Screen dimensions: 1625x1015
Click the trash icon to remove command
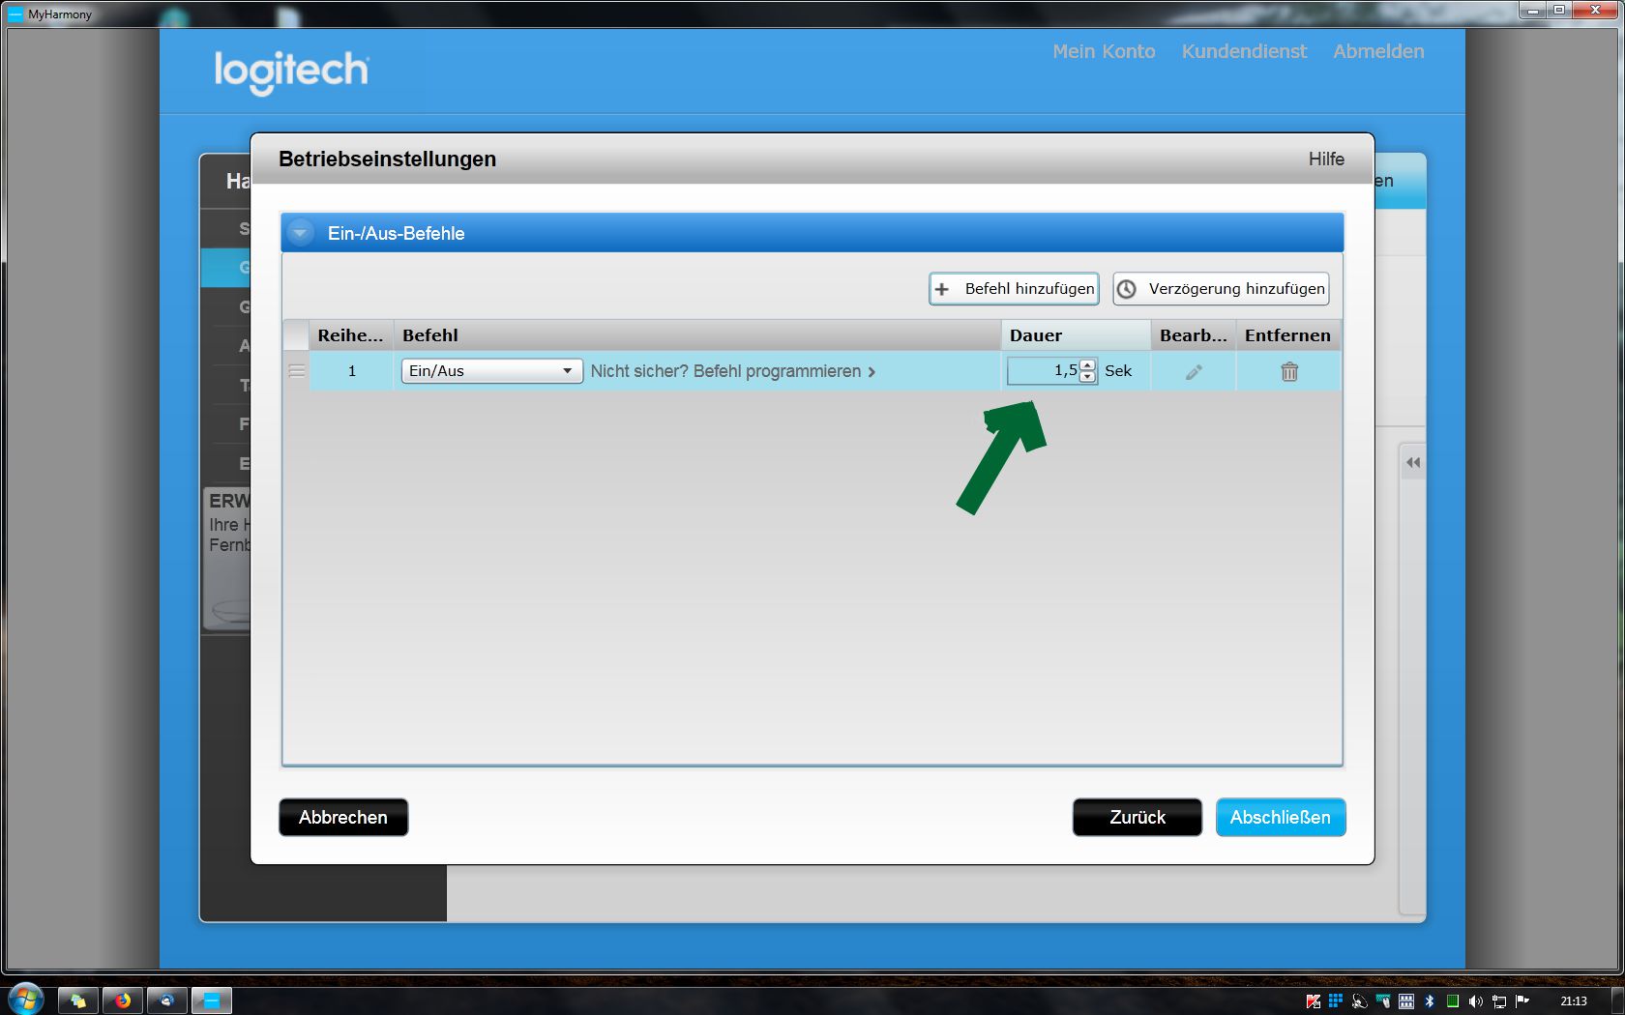(x=1288, y=372)
